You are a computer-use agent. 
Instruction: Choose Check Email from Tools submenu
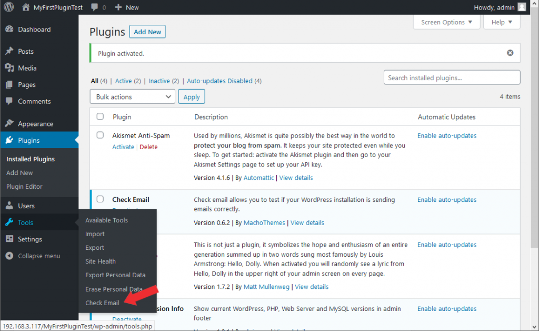click(102, 303)
